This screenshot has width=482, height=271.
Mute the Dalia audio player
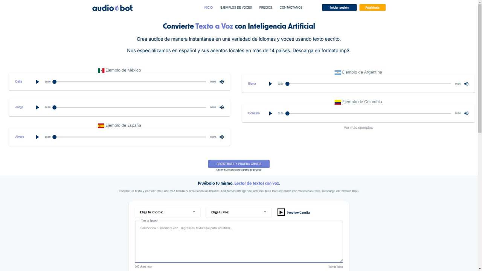(222, 82)
